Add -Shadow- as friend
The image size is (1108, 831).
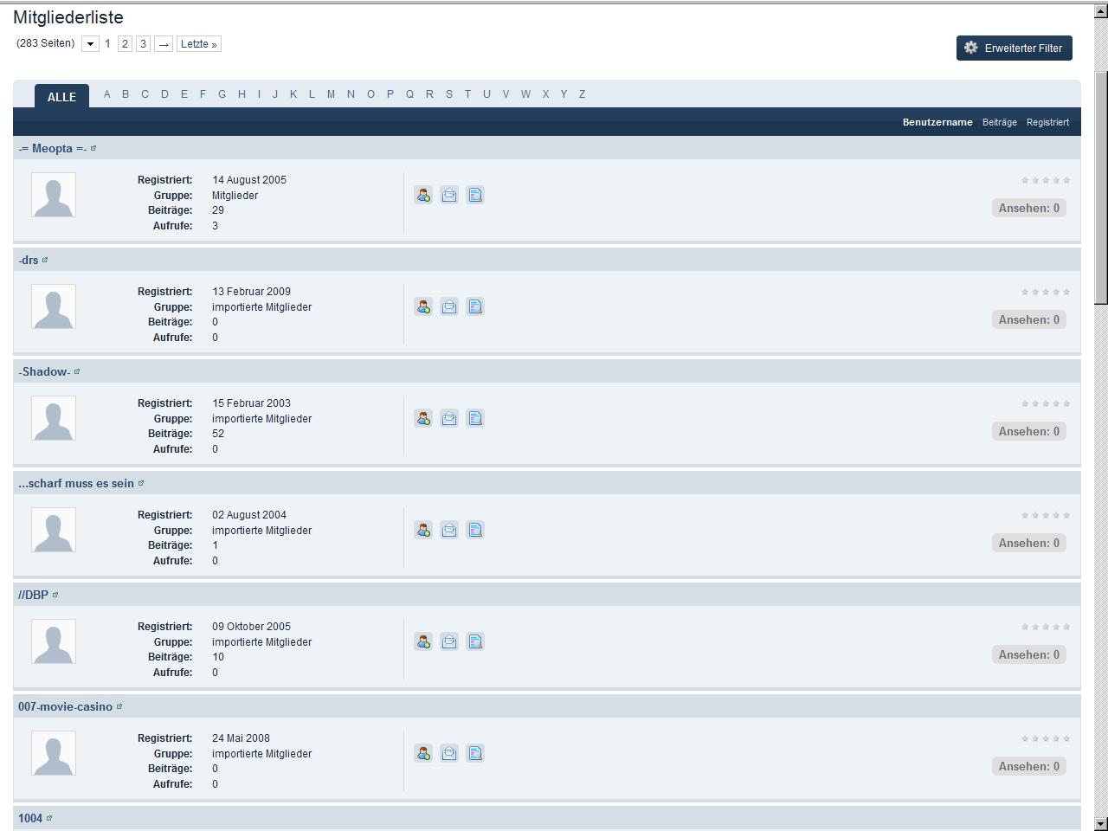[423, 418]
